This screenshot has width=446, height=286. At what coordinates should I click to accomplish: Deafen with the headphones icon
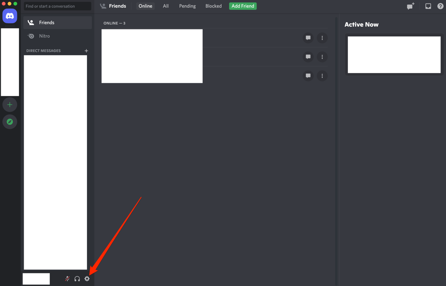[77, 279]
